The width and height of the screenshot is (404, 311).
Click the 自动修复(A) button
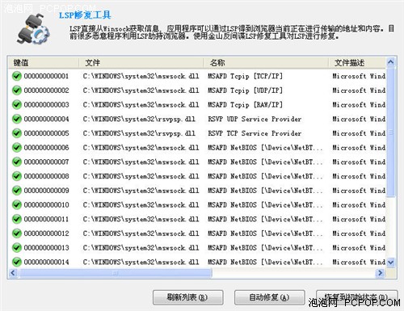pos(269,297)
